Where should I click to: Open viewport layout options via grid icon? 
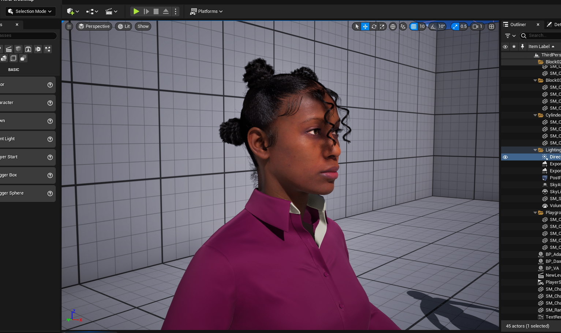pyautogui.click(x=491, y=26)
